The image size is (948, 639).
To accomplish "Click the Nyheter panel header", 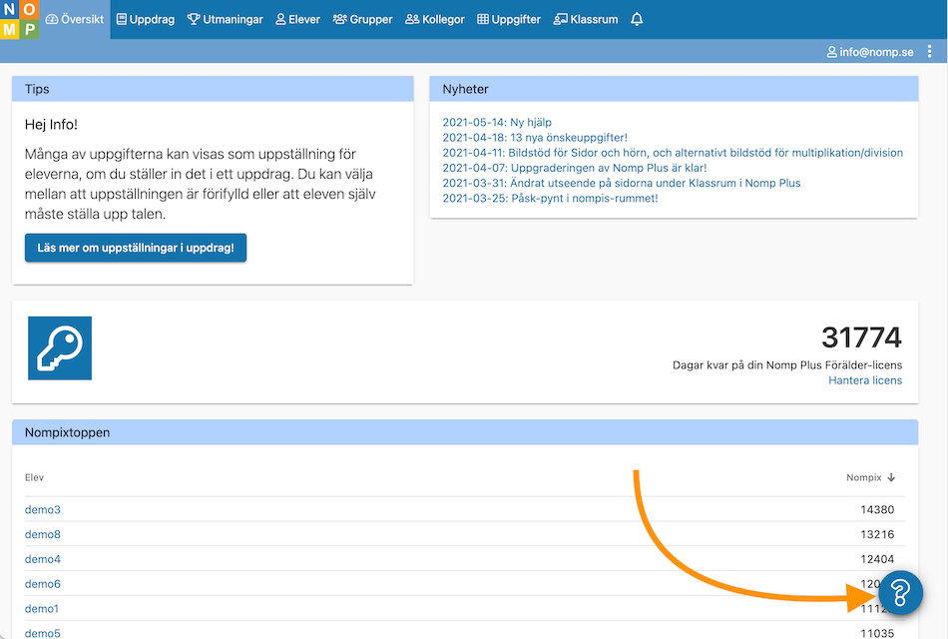I will [x=674, y=89].
